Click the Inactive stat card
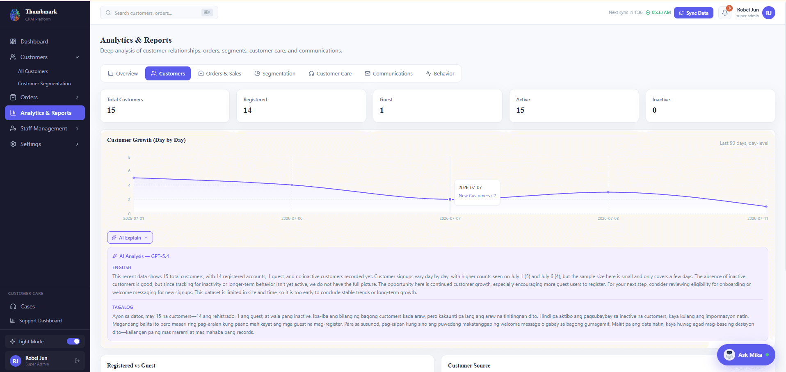786x372 pixels. (711, 106)
